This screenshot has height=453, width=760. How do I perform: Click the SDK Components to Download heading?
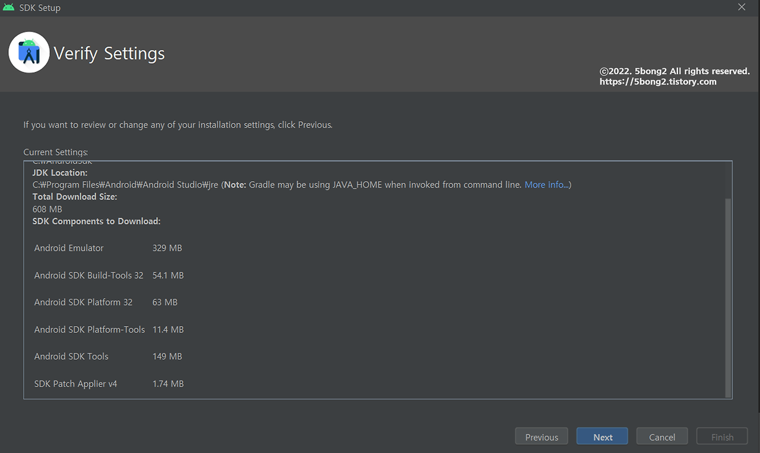96,221
